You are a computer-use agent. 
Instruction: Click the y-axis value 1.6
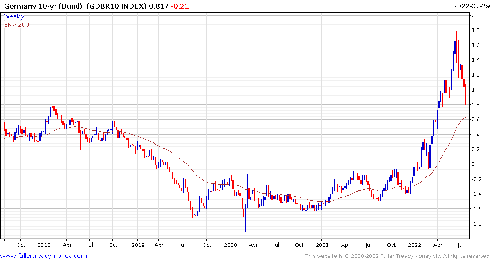point(476,45)
